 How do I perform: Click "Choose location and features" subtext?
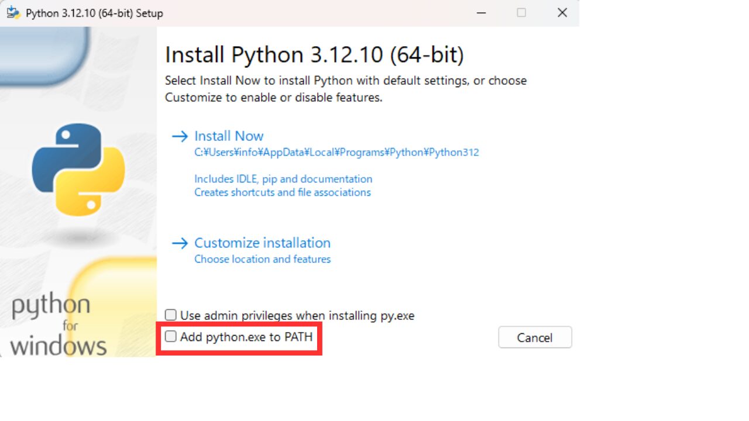point(262,259)
